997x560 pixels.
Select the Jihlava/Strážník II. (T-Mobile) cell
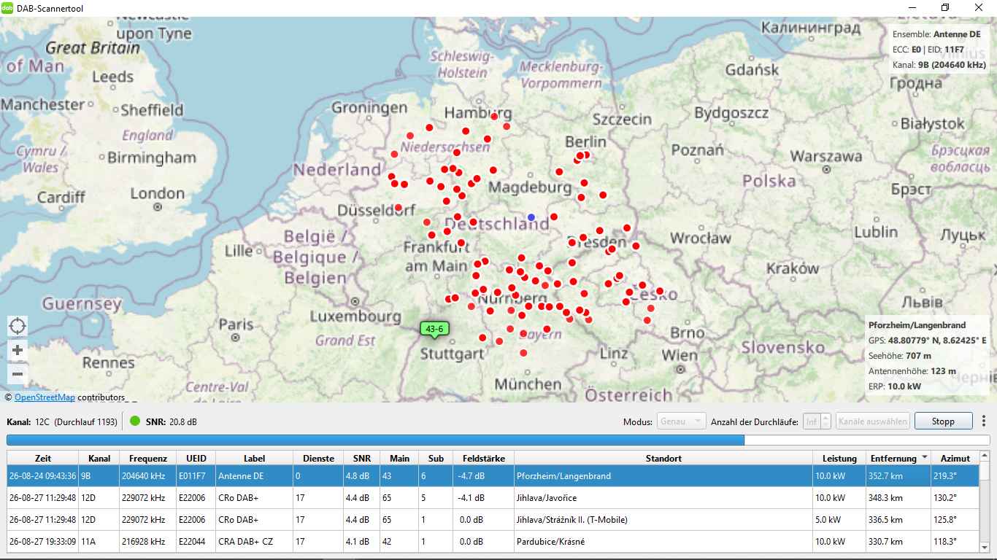[x=663, y=520]
